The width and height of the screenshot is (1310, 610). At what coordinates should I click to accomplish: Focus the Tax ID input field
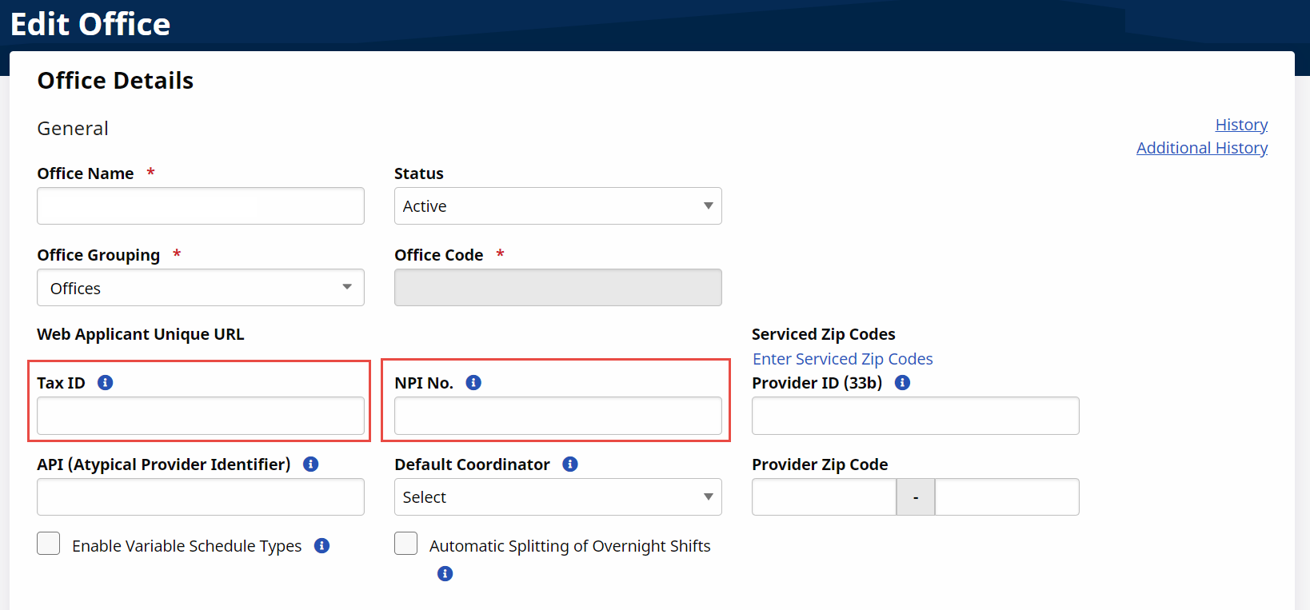pos(200,416)
